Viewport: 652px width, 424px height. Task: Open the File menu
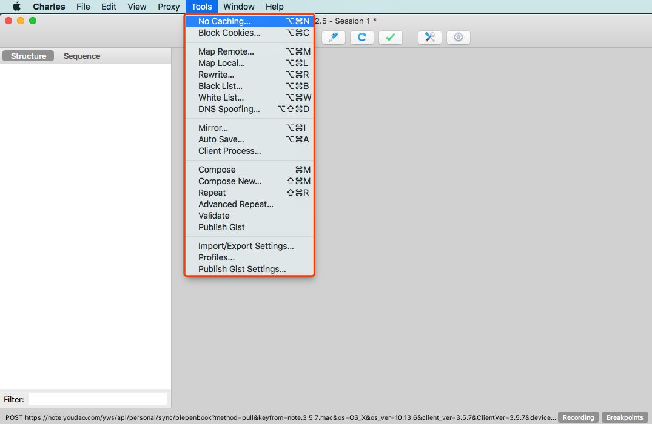click(x=83, y=7)
